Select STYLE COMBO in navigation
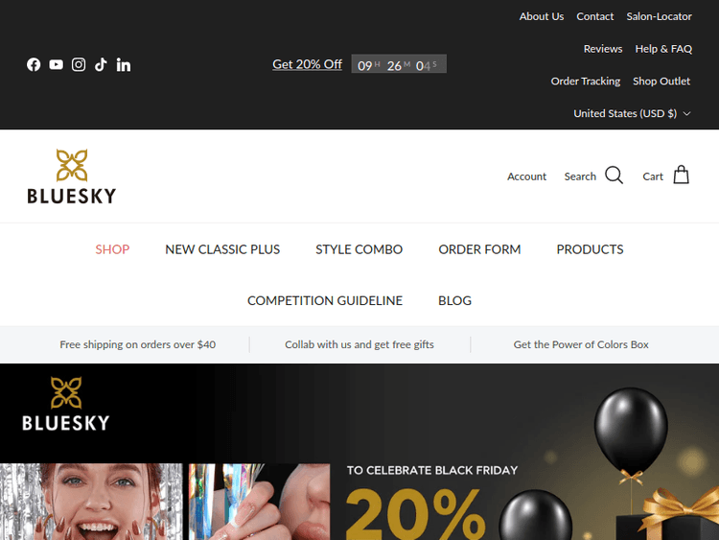This screenshot has width=719, height=540. click(x=359, y=249)
